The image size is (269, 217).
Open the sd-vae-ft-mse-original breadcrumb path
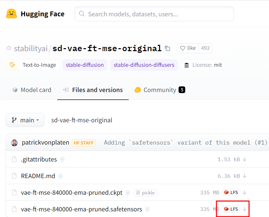click(x=82, y=120)
